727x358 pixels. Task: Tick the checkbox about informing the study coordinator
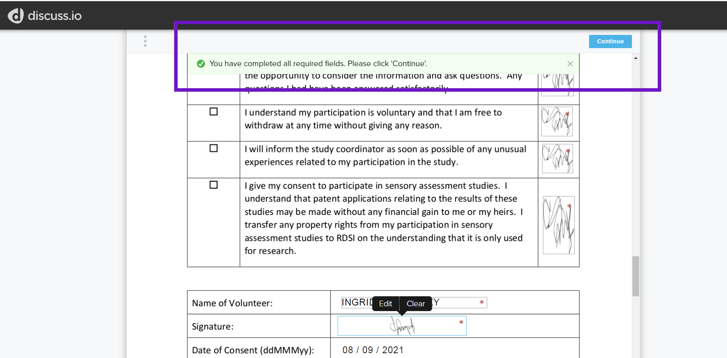click(x=213, y=148)
